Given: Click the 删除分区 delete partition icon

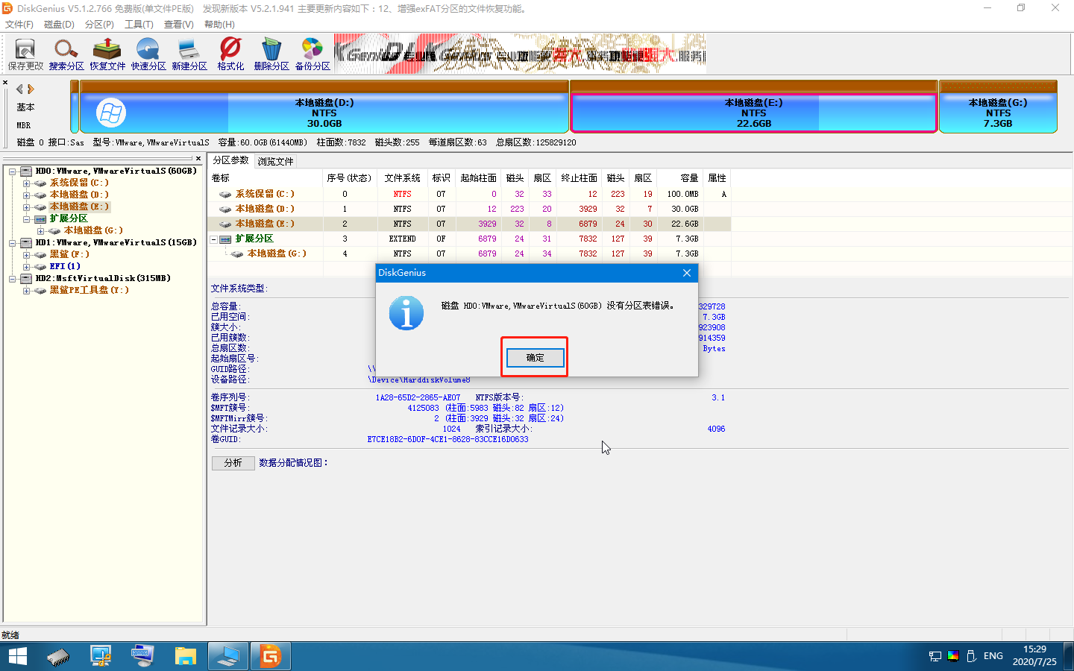Looking at the screenshot, I should 271,54.
